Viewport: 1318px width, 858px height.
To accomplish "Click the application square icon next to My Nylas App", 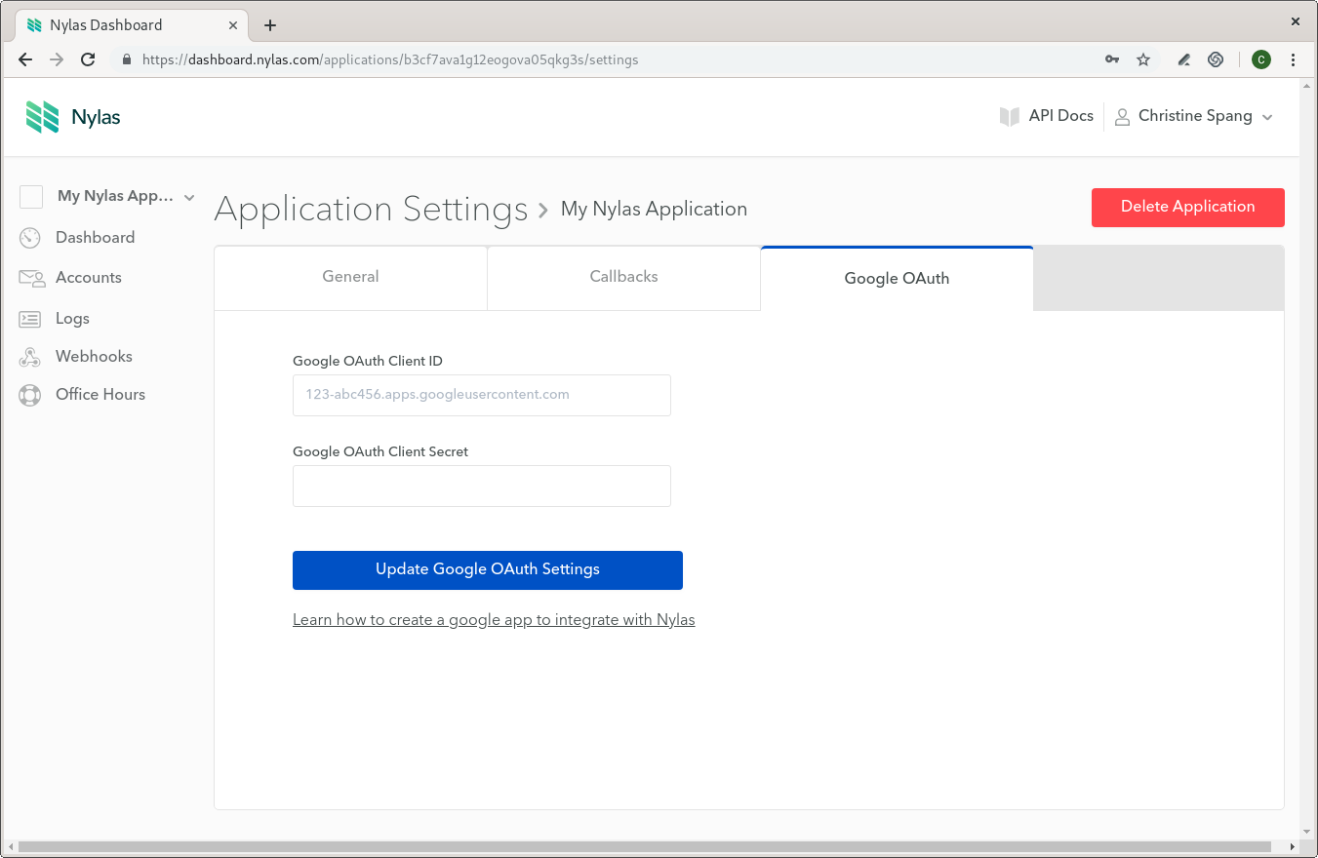I will coord(31,197).
